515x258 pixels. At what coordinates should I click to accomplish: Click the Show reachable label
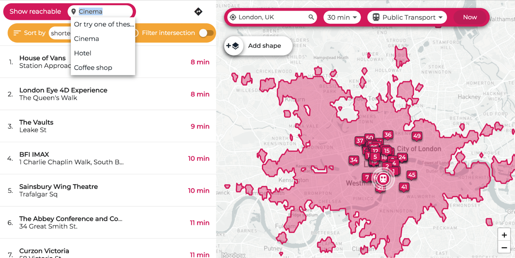tap(35, 12)
